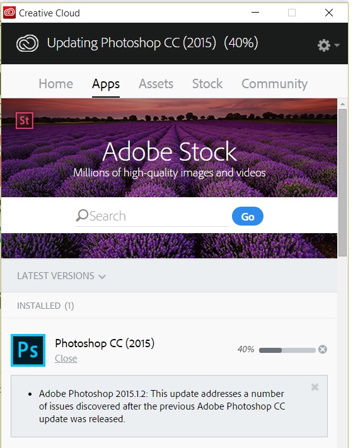353x448 pixels.
Task: Dismiss the update notes box
Action: click(315, 387)
